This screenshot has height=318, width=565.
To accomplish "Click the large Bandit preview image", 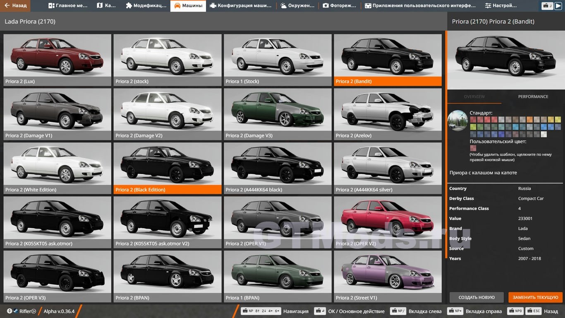I will point(506,60).
